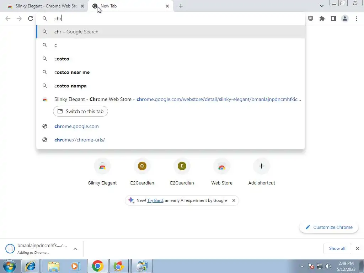The height and width of the screenshot is (273, 364).
Task: Open Chrome's three-dot menu
Action: 356,18
